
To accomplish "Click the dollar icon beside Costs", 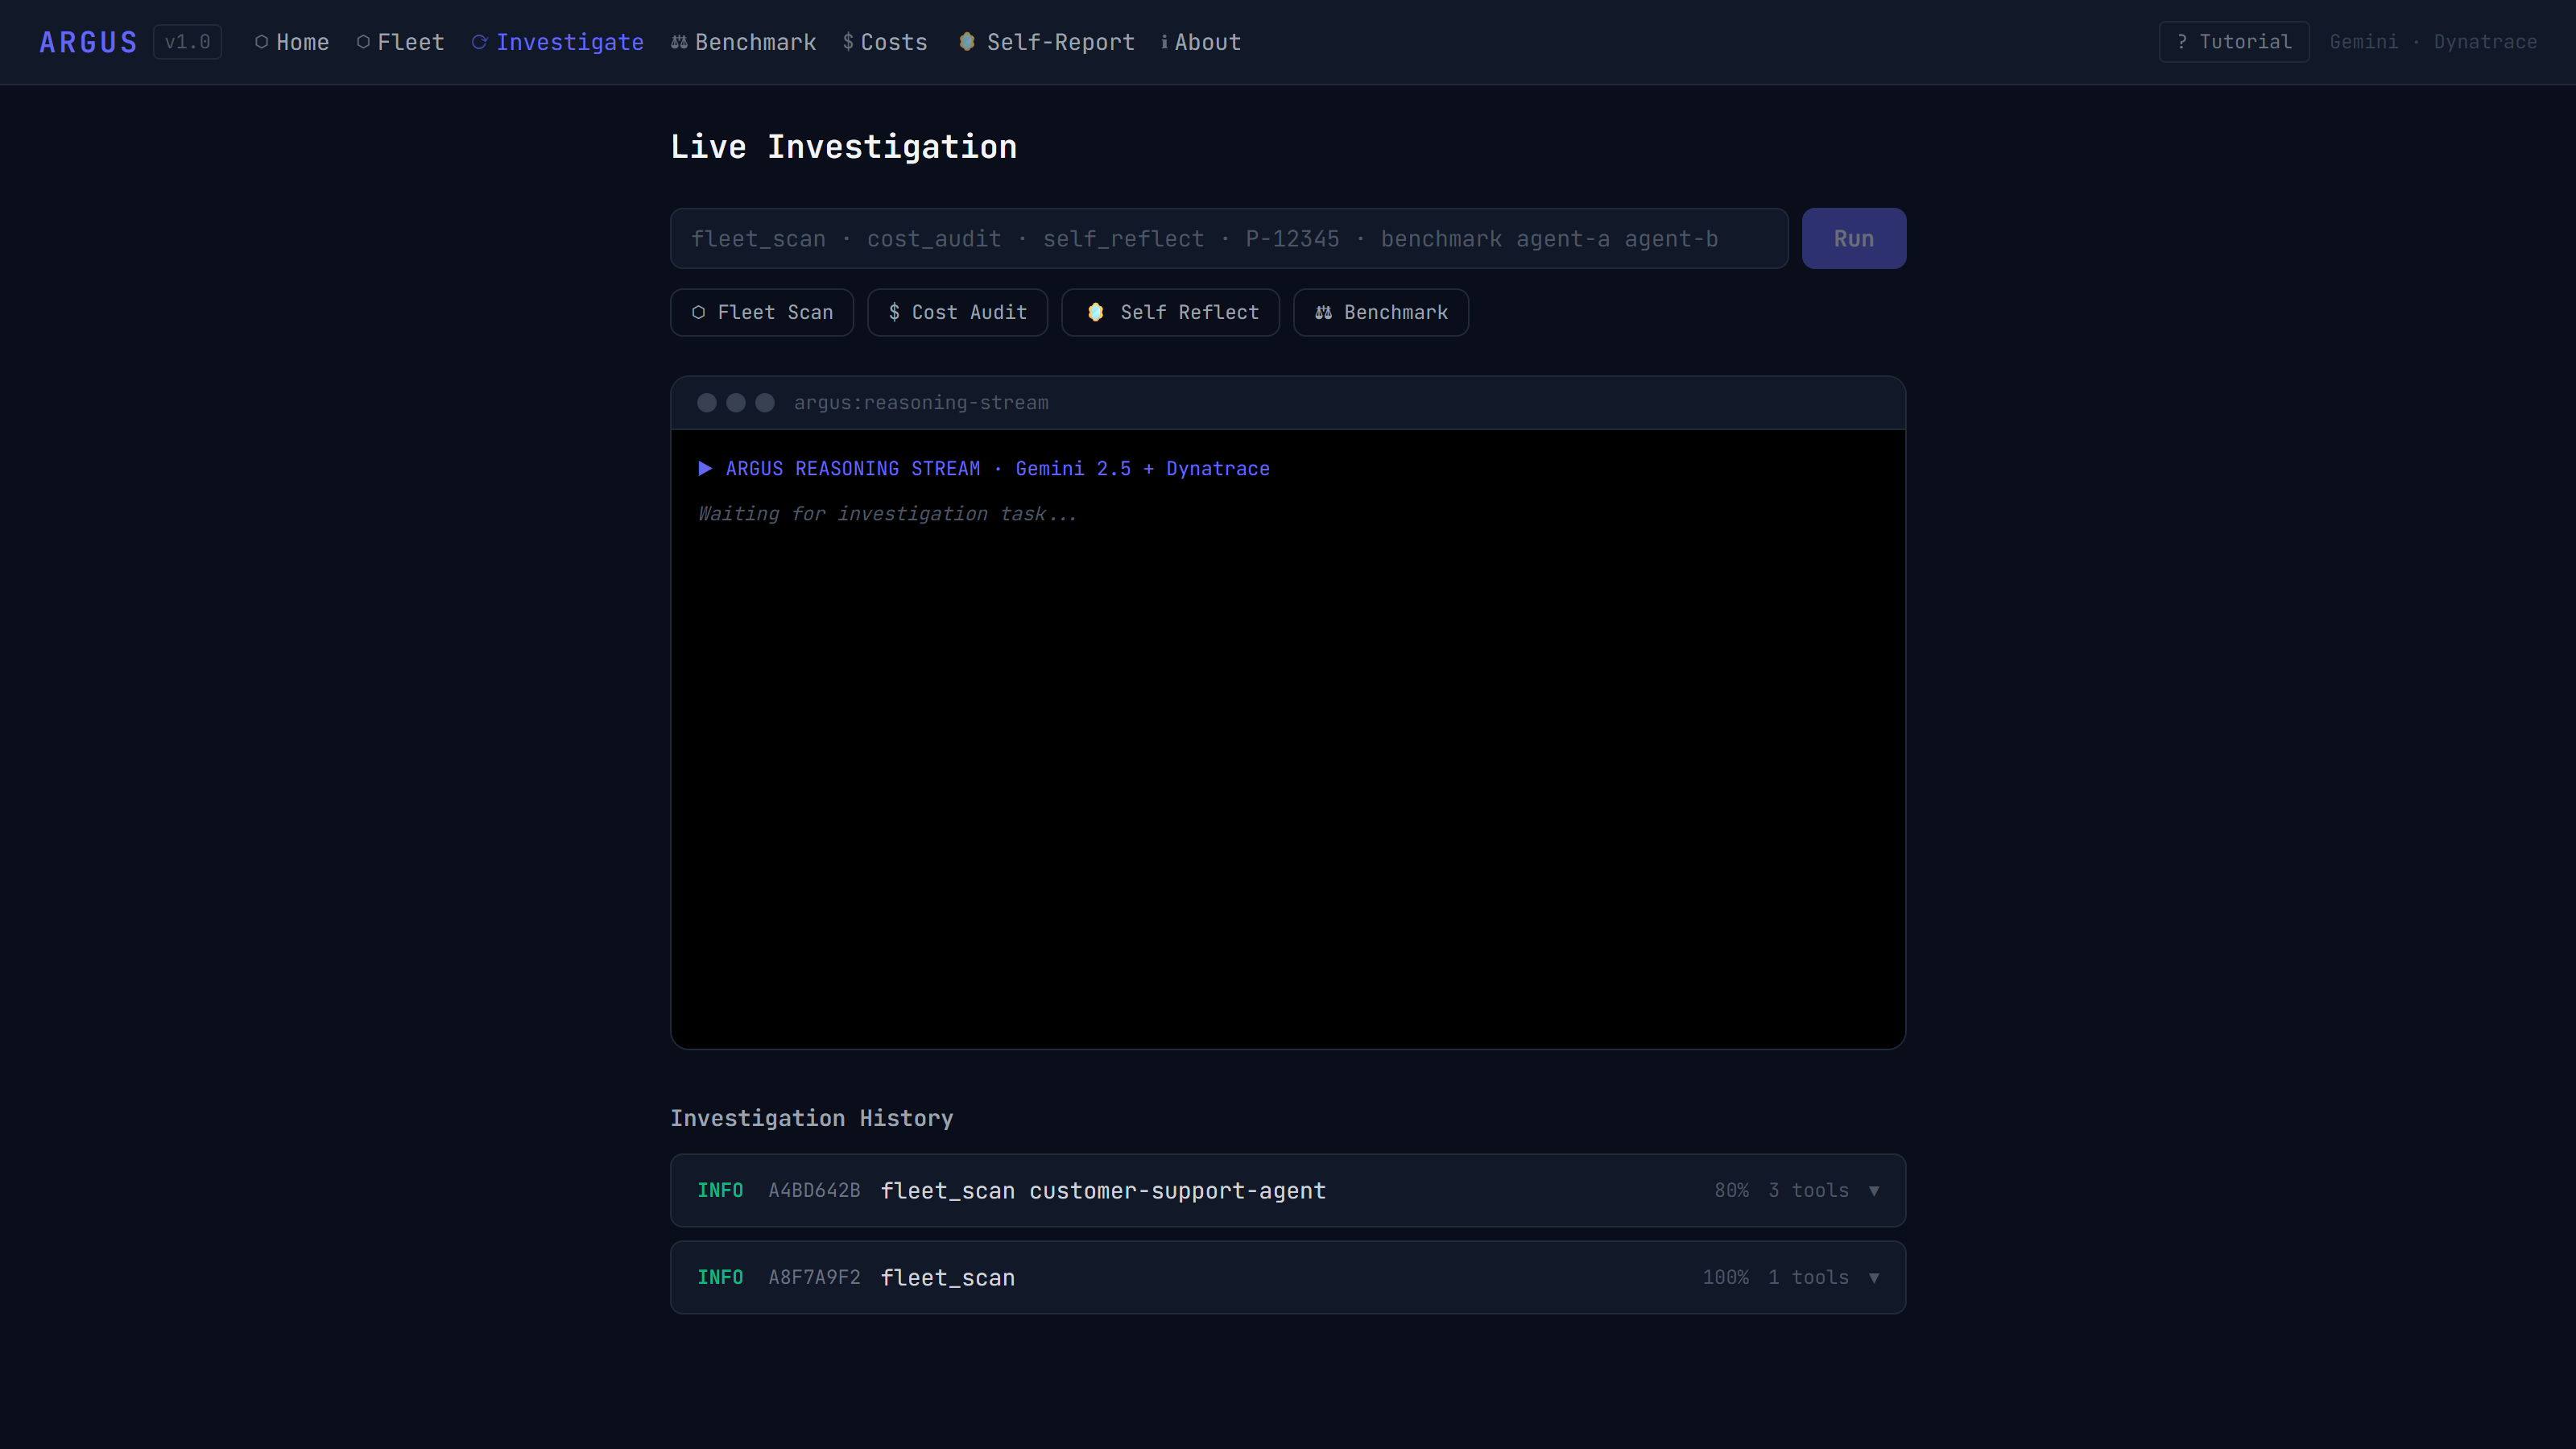I will 848,42.
